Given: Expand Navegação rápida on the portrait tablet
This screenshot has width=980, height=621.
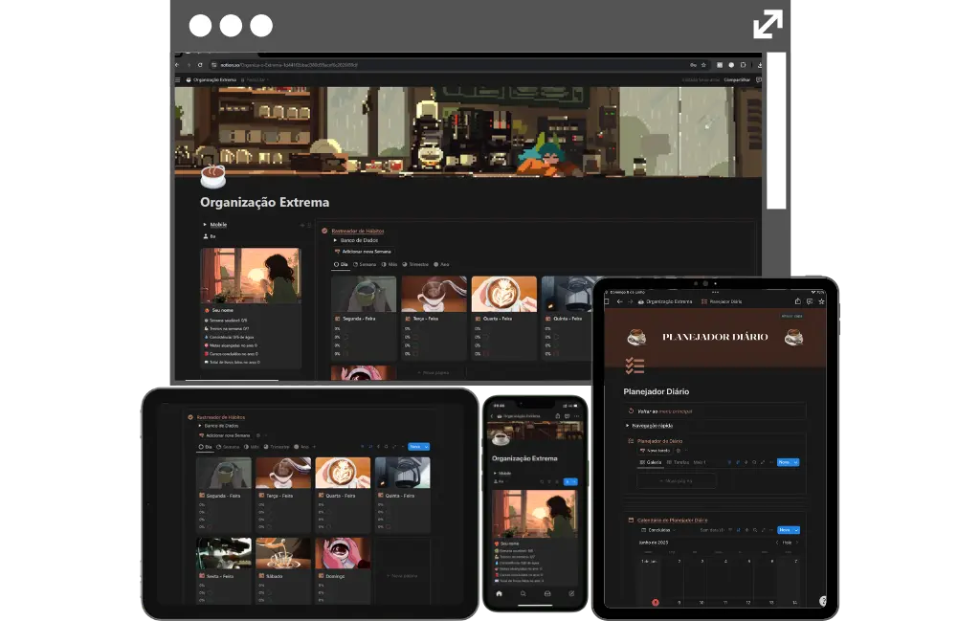Looking at the screenshot, I should (x=628, y=426).
